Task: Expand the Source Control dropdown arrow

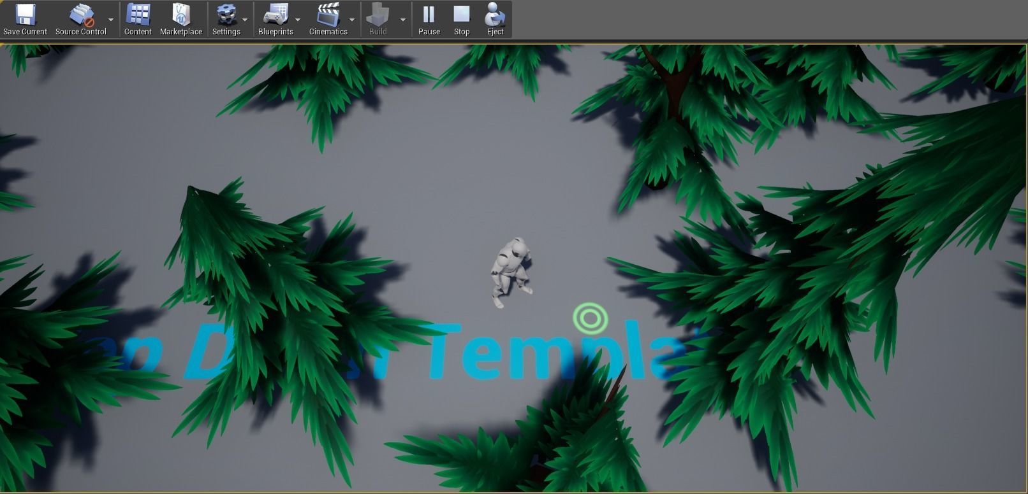Action: [111, 20]
